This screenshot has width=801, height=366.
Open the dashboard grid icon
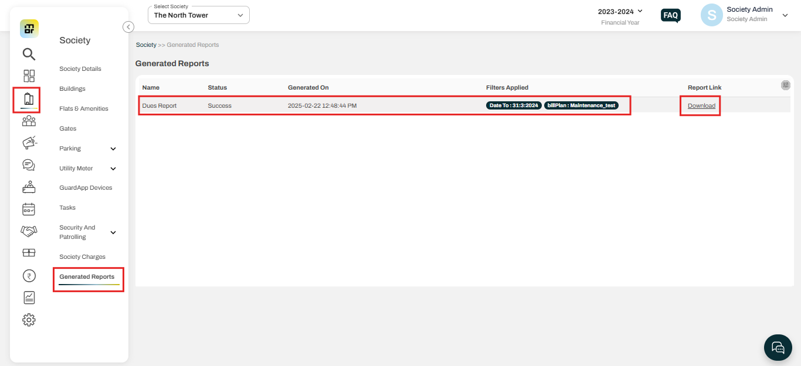(x=29, y=76)
